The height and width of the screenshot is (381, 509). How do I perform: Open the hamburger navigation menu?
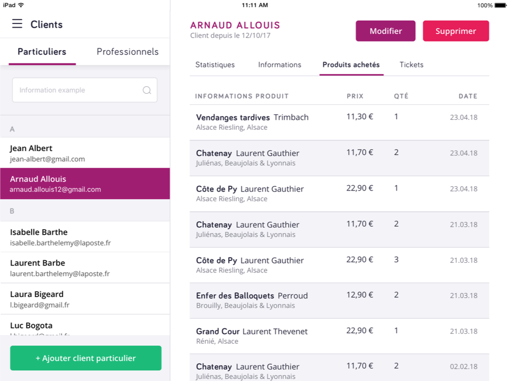click(x=17, y=24)
